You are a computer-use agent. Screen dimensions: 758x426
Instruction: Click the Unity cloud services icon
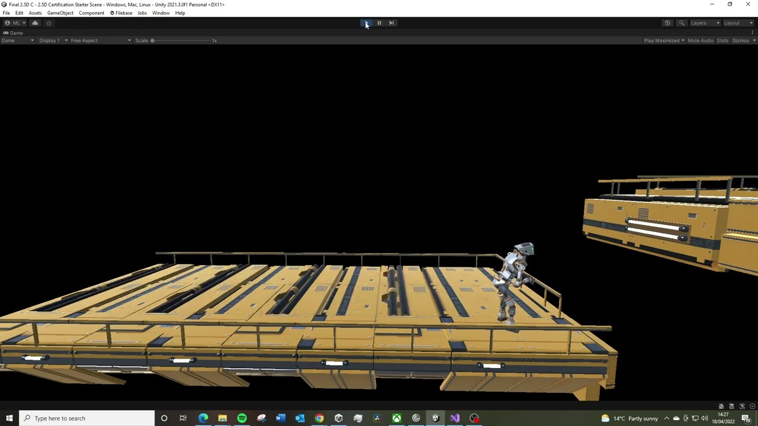pyautogui.click(x=35, y=22)
